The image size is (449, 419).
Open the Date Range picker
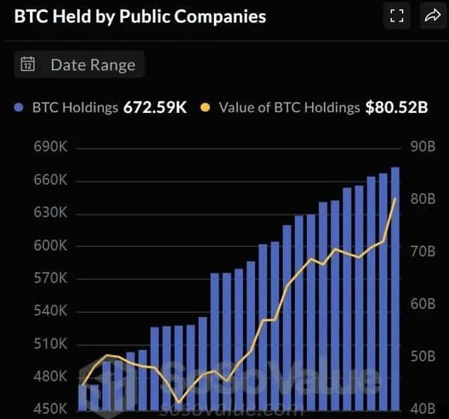click(79, 64)
